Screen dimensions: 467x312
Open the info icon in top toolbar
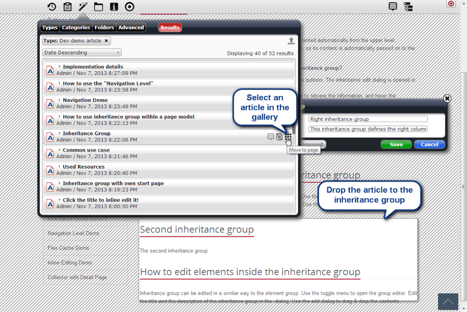[114, 6]
